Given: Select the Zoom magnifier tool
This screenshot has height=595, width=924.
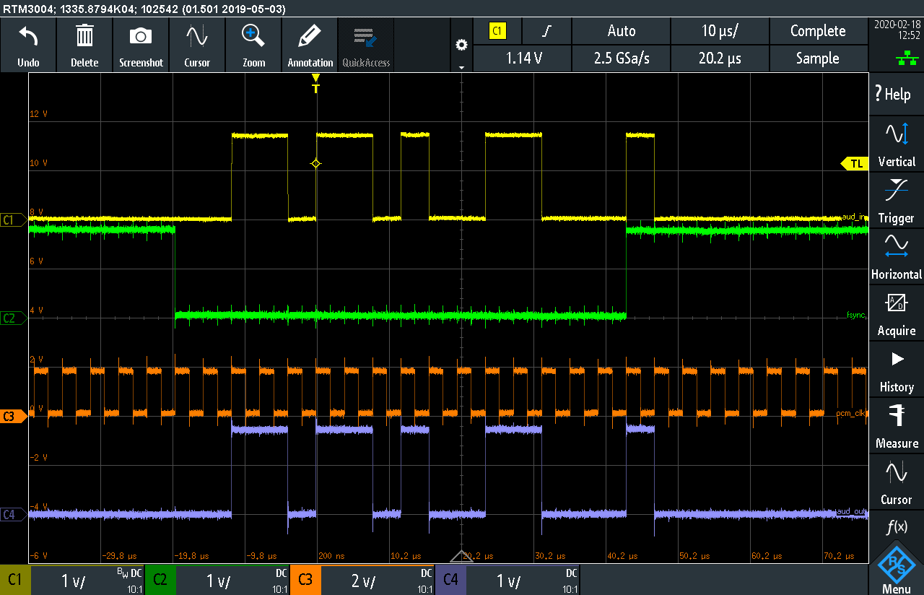Looking at the screenshot, I should click(253, 45).
